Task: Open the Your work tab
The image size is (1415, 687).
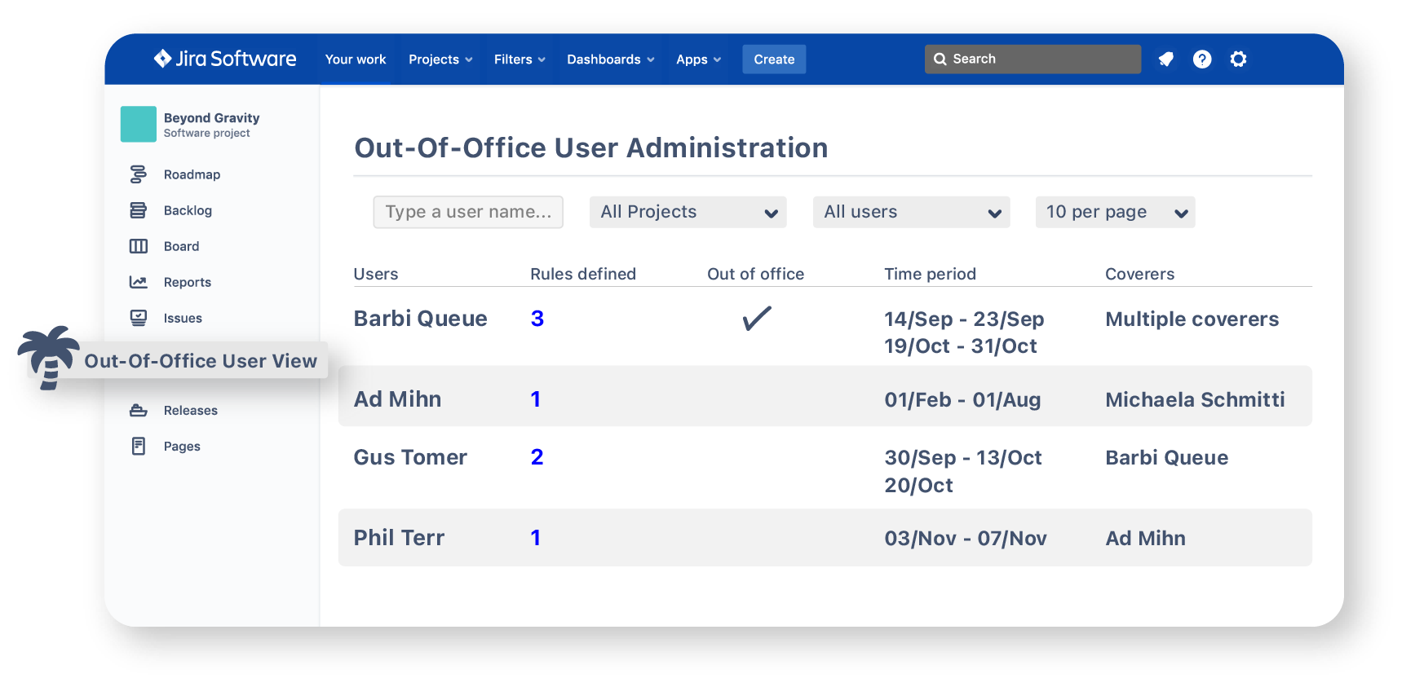Action: click(356, 59)
